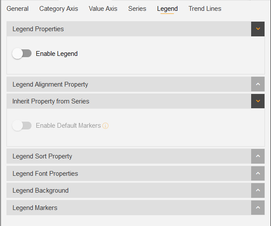
Task: Click the Legend Background header title
Action: tap(41, 190)
